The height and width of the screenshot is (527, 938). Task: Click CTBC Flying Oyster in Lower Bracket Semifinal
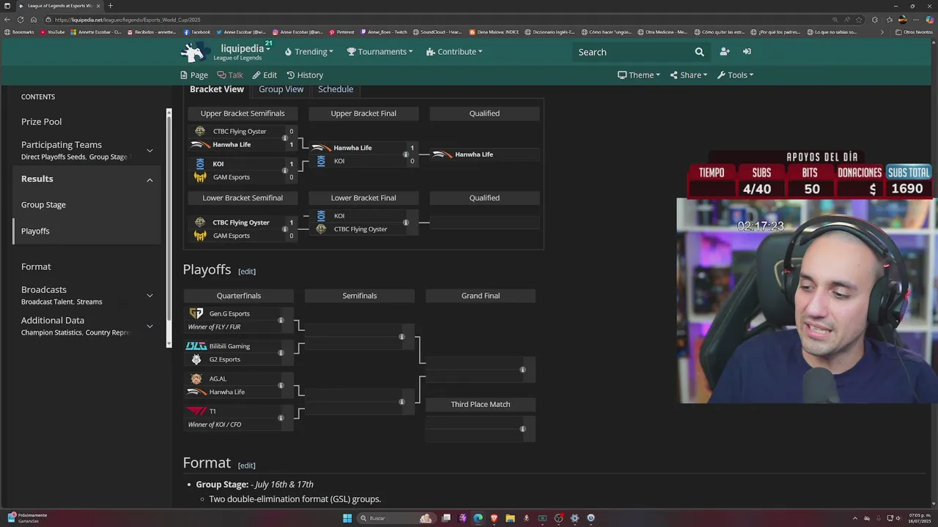(241, 223)
